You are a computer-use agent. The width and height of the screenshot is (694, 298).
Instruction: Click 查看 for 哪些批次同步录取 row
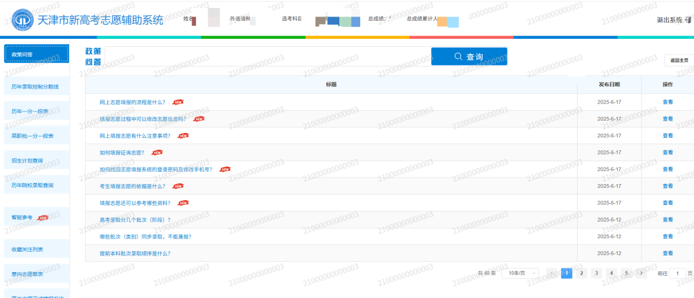(668, 236)
